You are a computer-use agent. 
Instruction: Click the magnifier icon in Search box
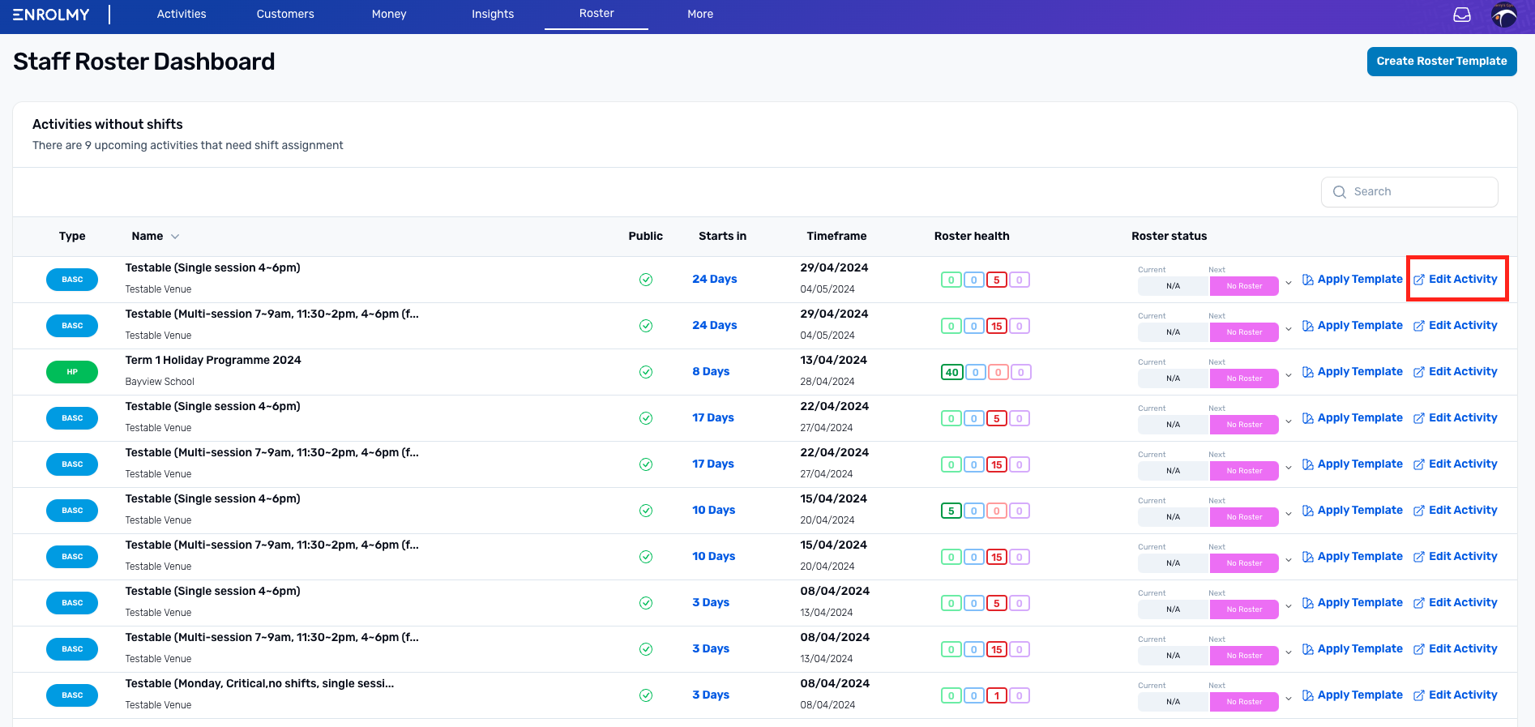1340,192
